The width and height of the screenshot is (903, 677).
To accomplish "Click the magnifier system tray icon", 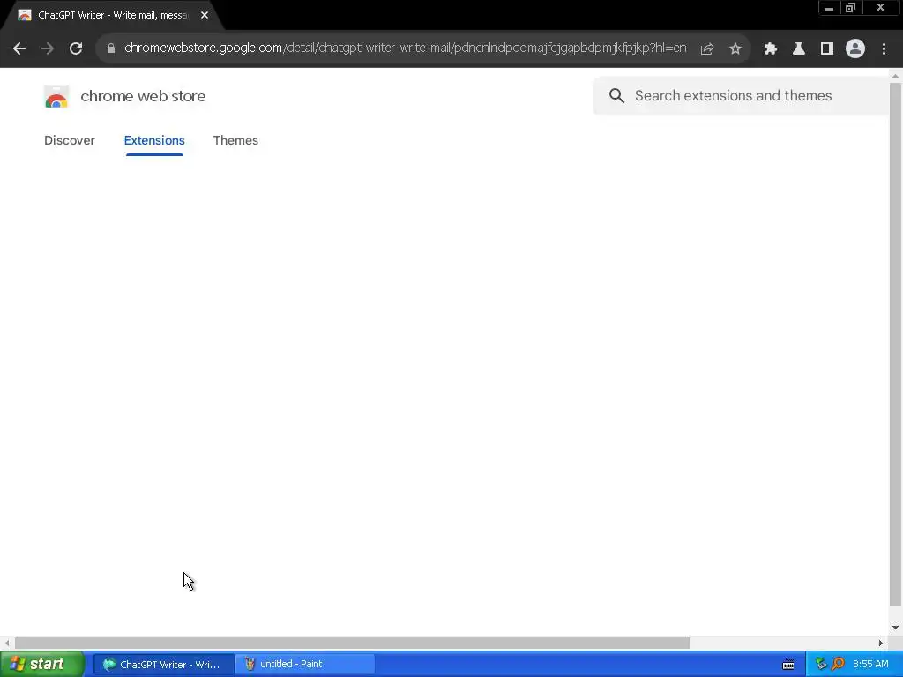I will pyautogui.click(x=838, y=664).
